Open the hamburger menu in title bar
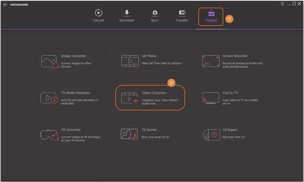Screen dimensions: 304x182 [282, 4]
